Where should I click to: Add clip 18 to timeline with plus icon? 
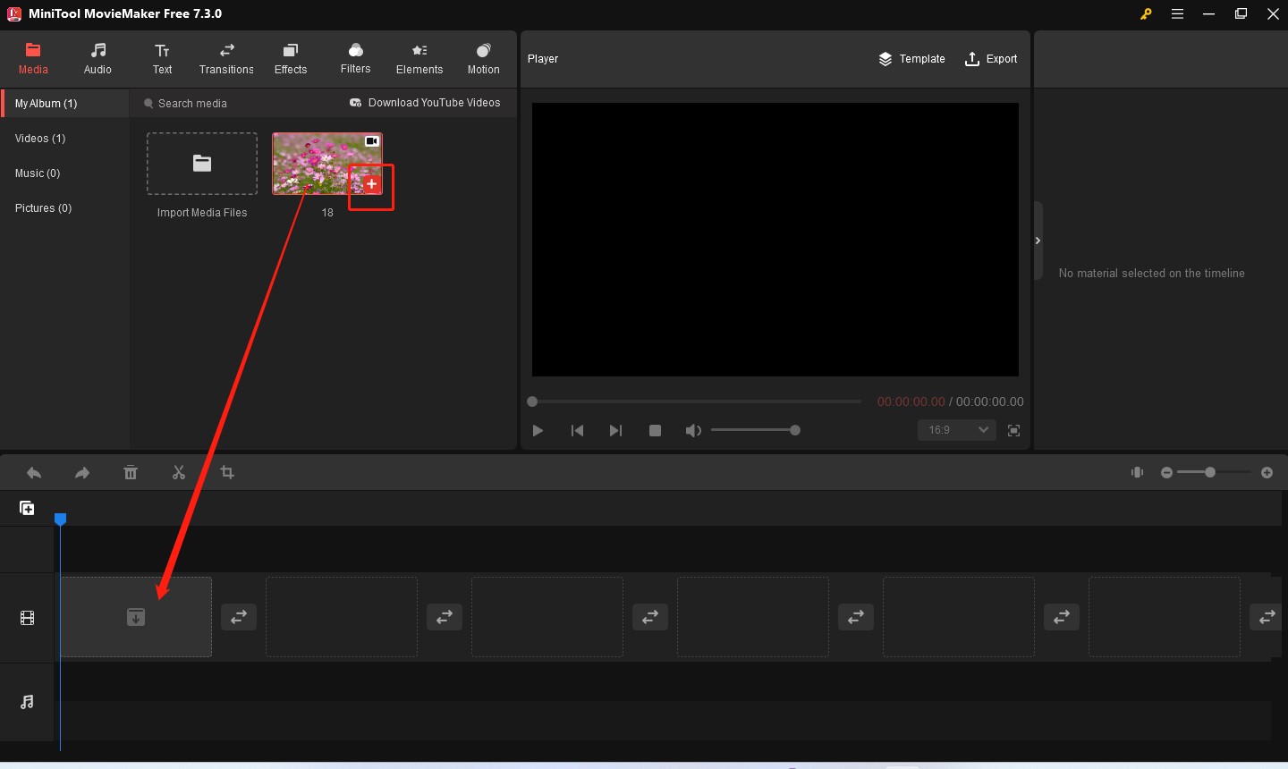[x=372, y=183]
